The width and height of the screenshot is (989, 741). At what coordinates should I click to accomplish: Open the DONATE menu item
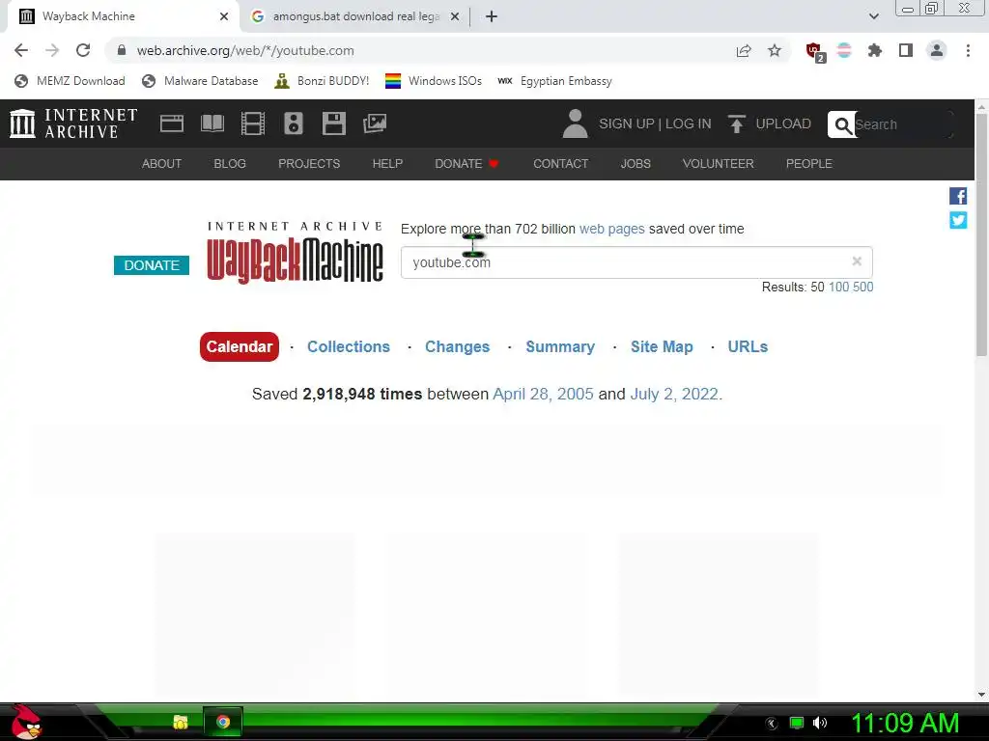click(x=466, y=164)
